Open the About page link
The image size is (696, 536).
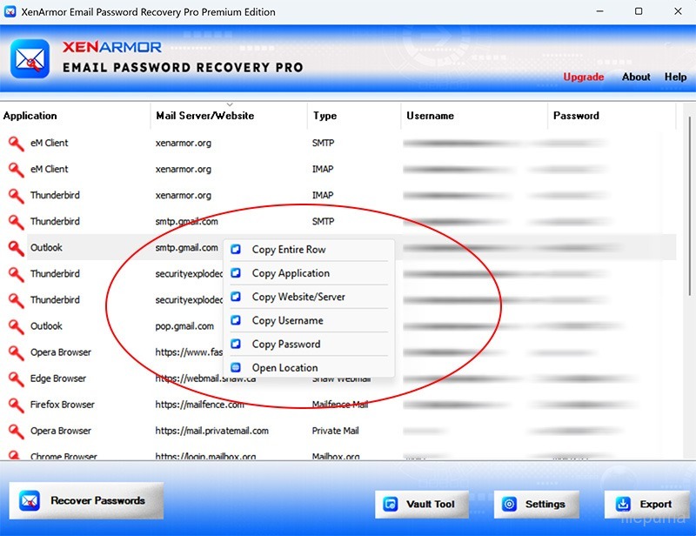coord(636,77)
